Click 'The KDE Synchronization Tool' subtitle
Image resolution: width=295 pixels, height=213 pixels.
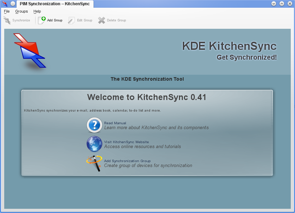coord(147,79)
